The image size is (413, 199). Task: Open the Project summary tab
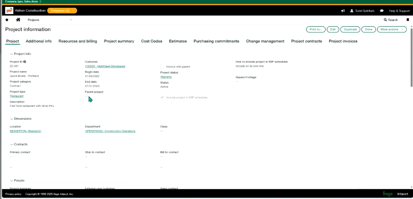[119, 41]
